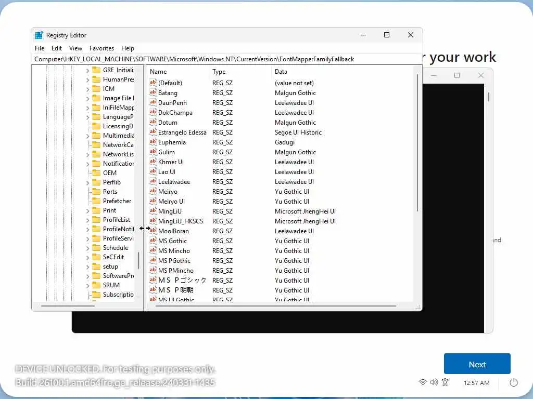Click the folder icon of SRUM key
This screenshot has height=399, width=533.
[x=96, y=285]
